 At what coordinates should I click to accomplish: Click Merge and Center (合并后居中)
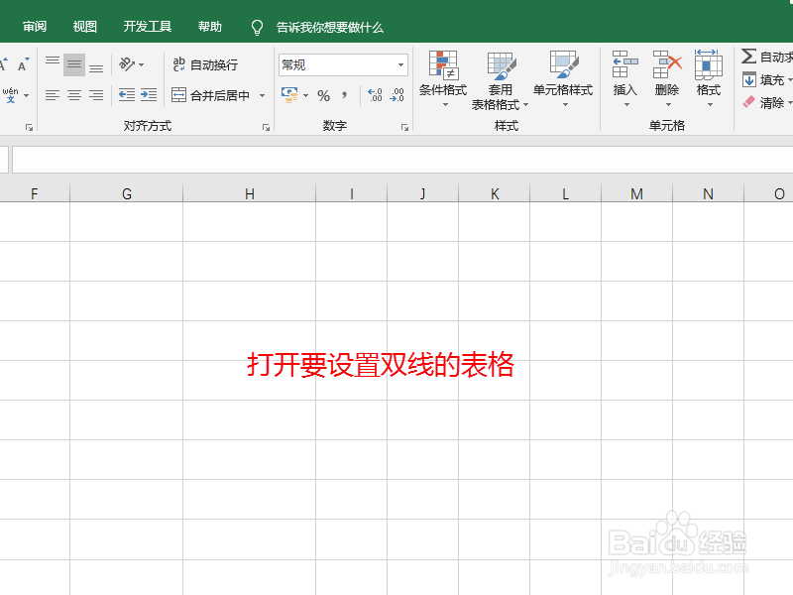(210, 95)
